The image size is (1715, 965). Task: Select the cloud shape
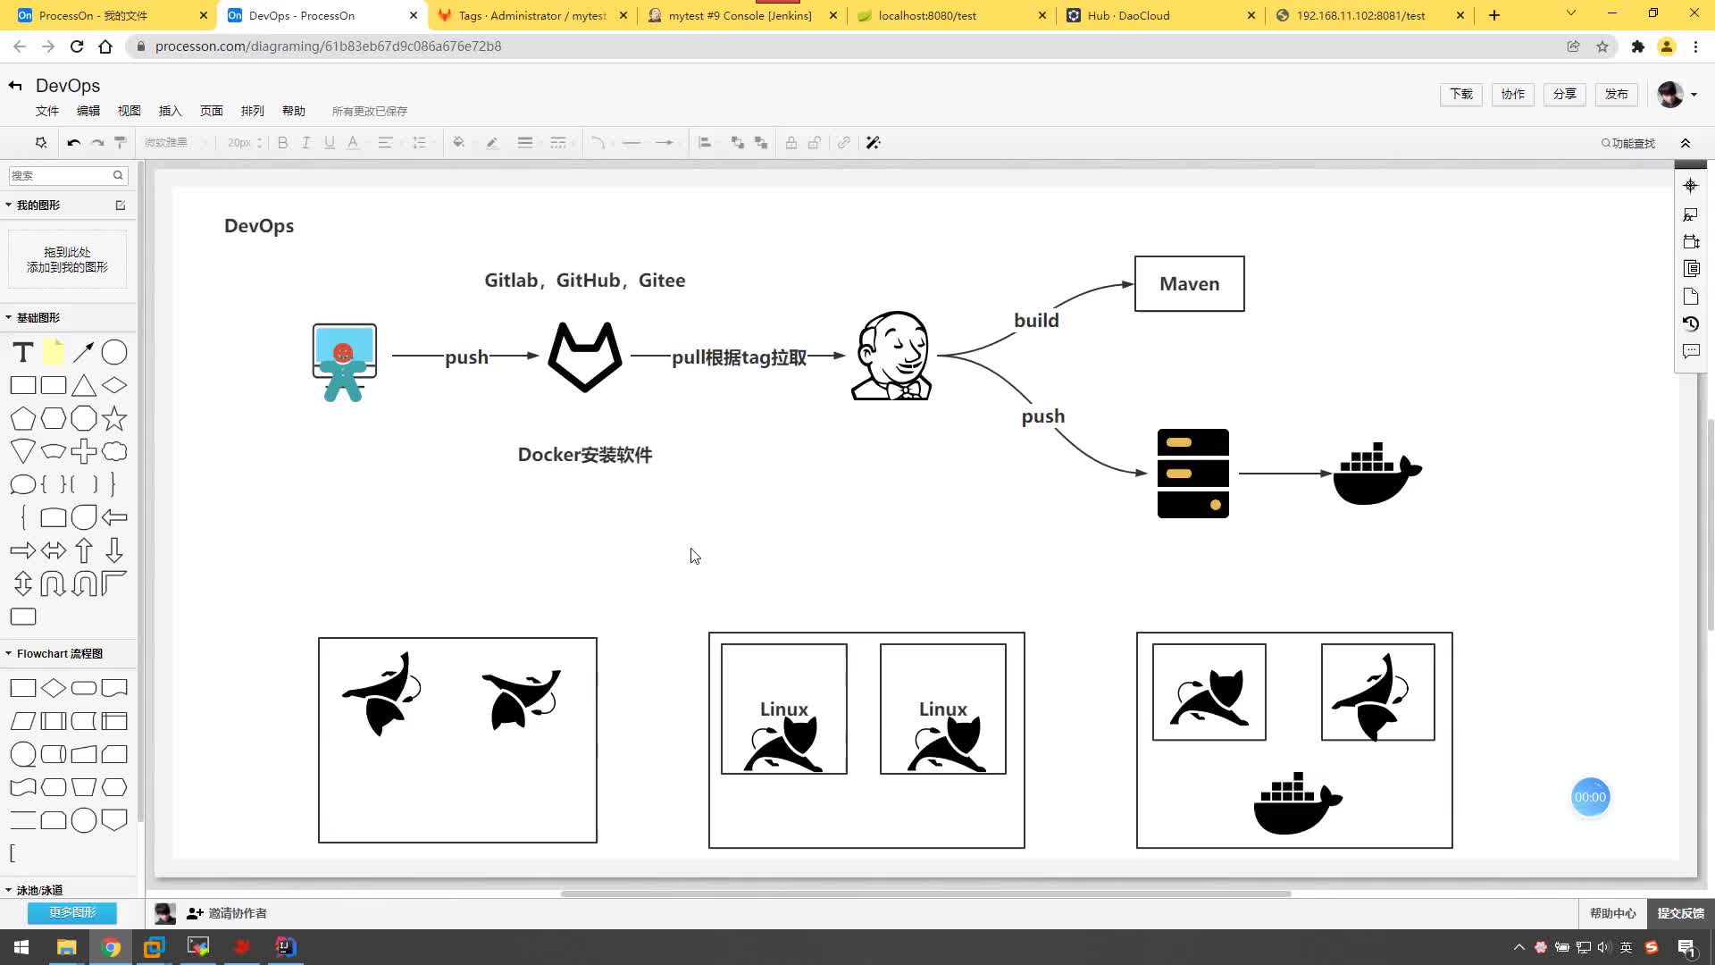[114, 451]
